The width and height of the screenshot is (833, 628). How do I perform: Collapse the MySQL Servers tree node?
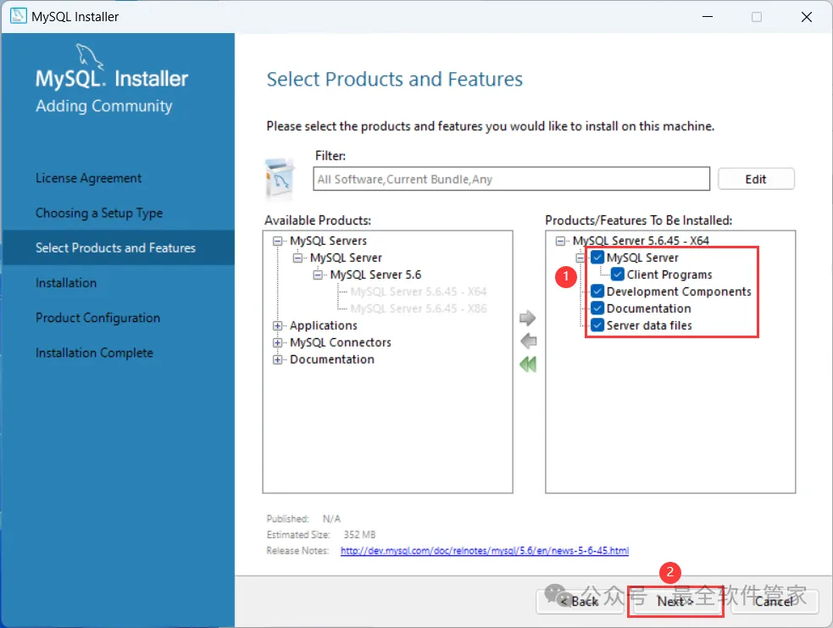pyautogui.click(x=277, y=242)
